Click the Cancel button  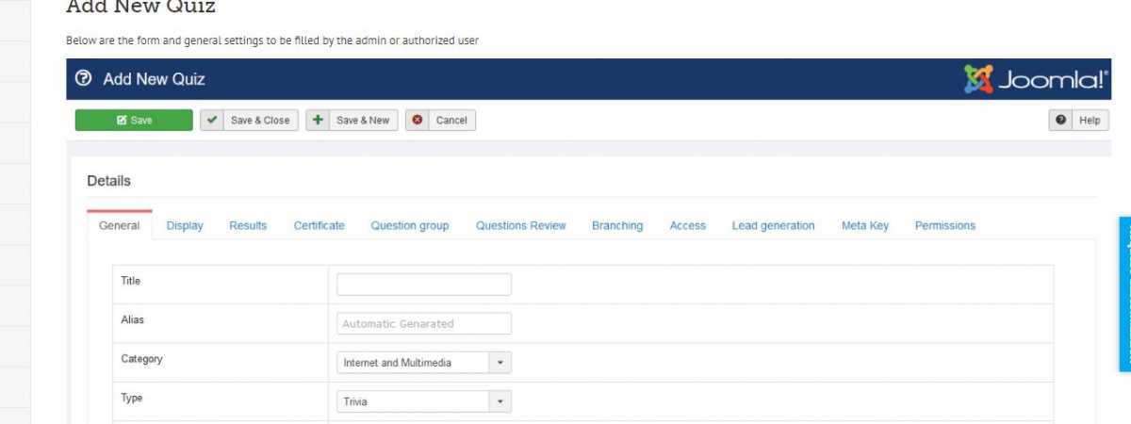click(440, 121)
